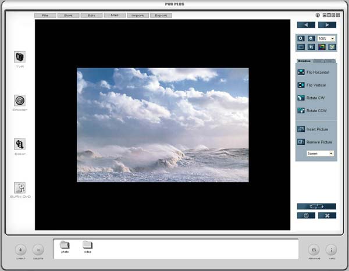The height and width of the screenshot is (271, 349).
Task: Apply Flip Vertical
Action: click(x=301, y=85)
